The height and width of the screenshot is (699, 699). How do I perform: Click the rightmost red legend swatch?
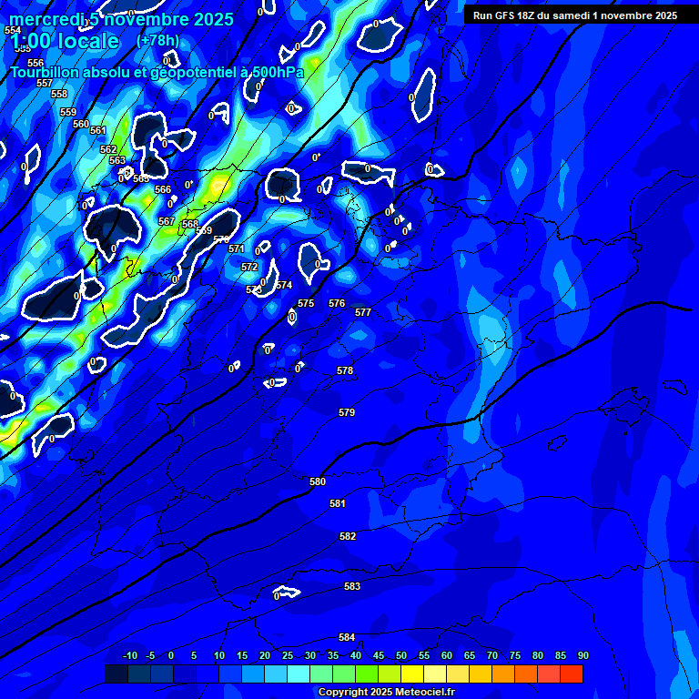(x=571, y=674)
